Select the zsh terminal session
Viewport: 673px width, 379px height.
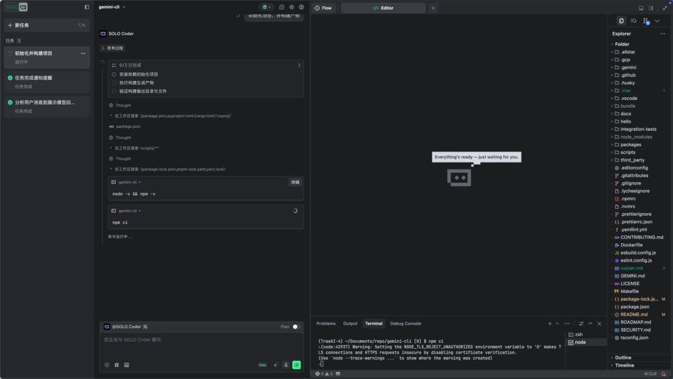[x=585, y=334]
